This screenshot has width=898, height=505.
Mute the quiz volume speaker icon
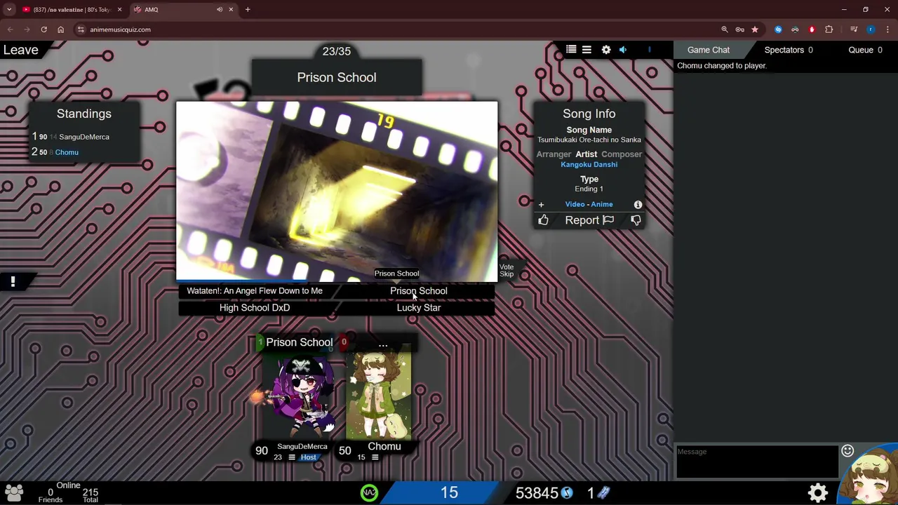point(622,50)
